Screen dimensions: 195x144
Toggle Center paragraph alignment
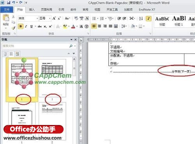99,26
